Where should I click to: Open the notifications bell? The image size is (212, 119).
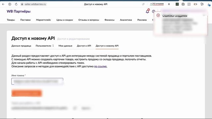point(147,11)
